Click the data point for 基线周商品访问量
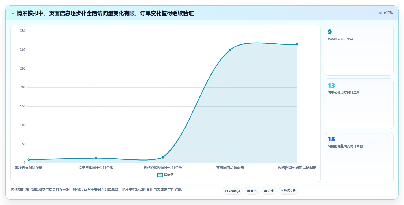This screenshot has height=205, width=404. tap(230, 50)
